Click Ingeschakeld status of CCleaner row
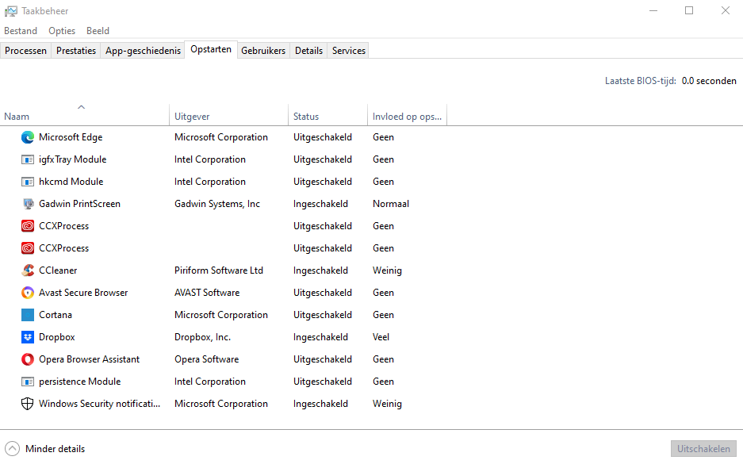The height and width of the screenshot is (468, 743). pos(320,270)
